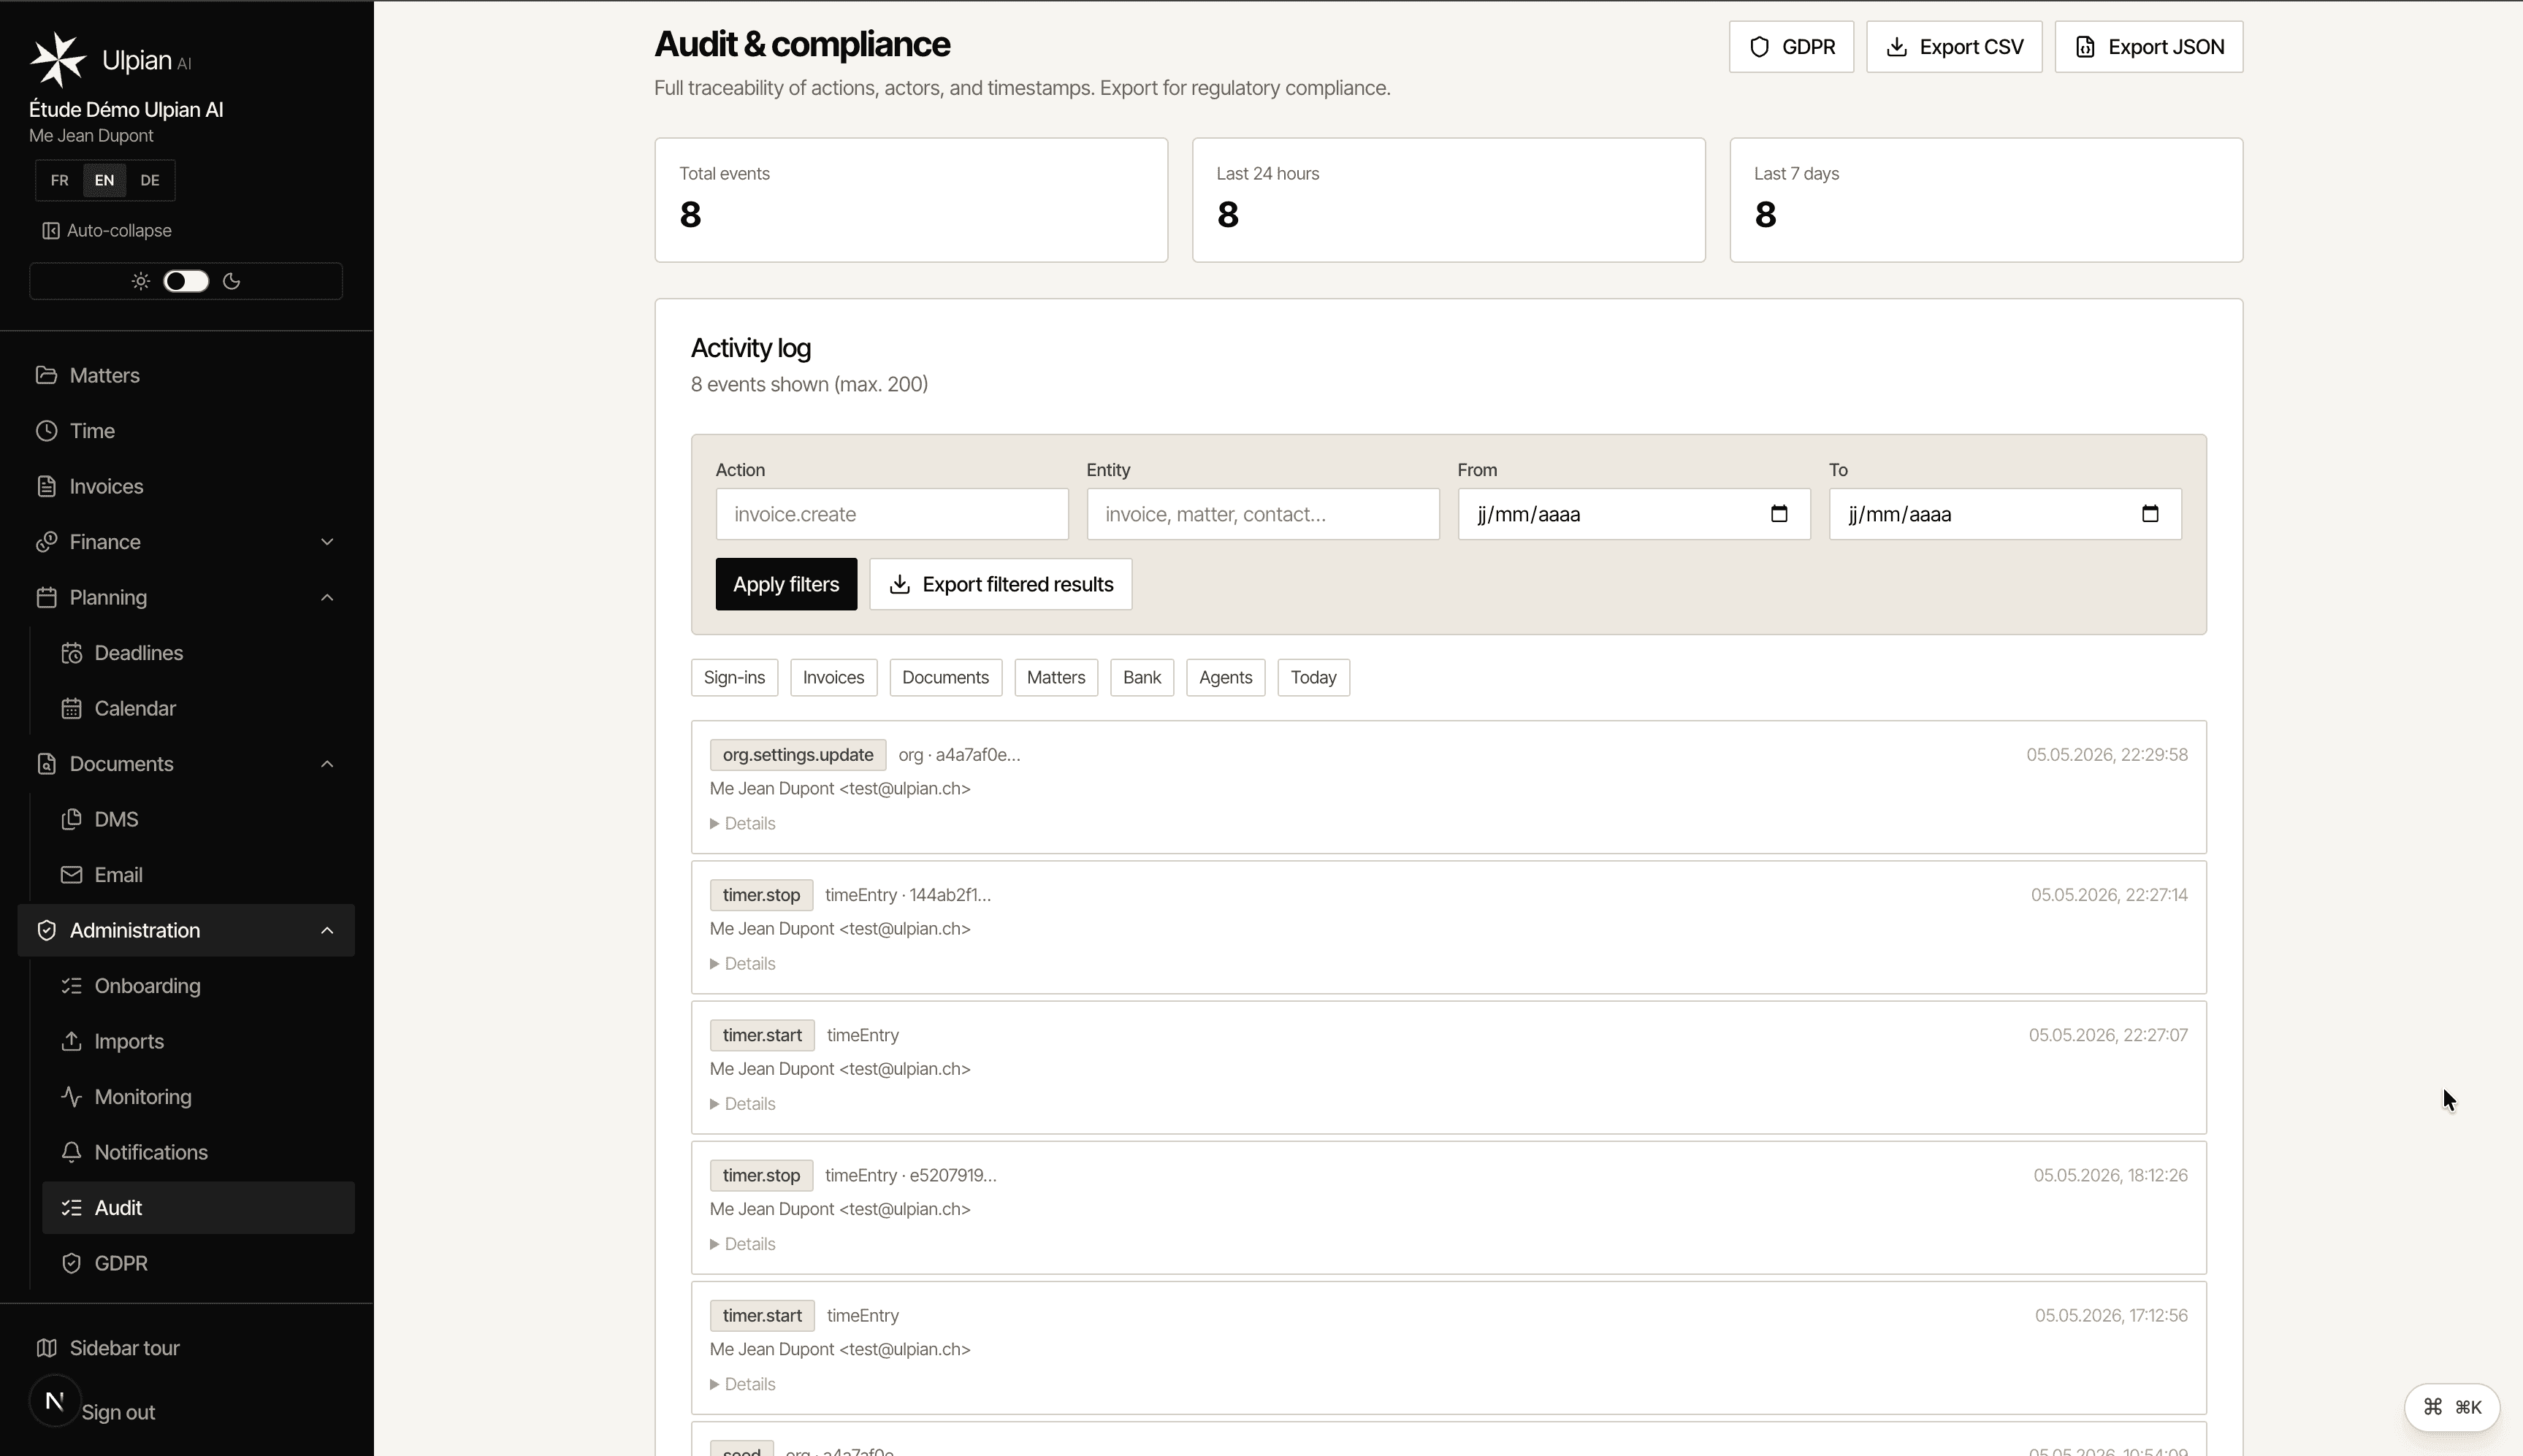
Task: Toggle Auto-collapse sidebar option
Action: 107,231
